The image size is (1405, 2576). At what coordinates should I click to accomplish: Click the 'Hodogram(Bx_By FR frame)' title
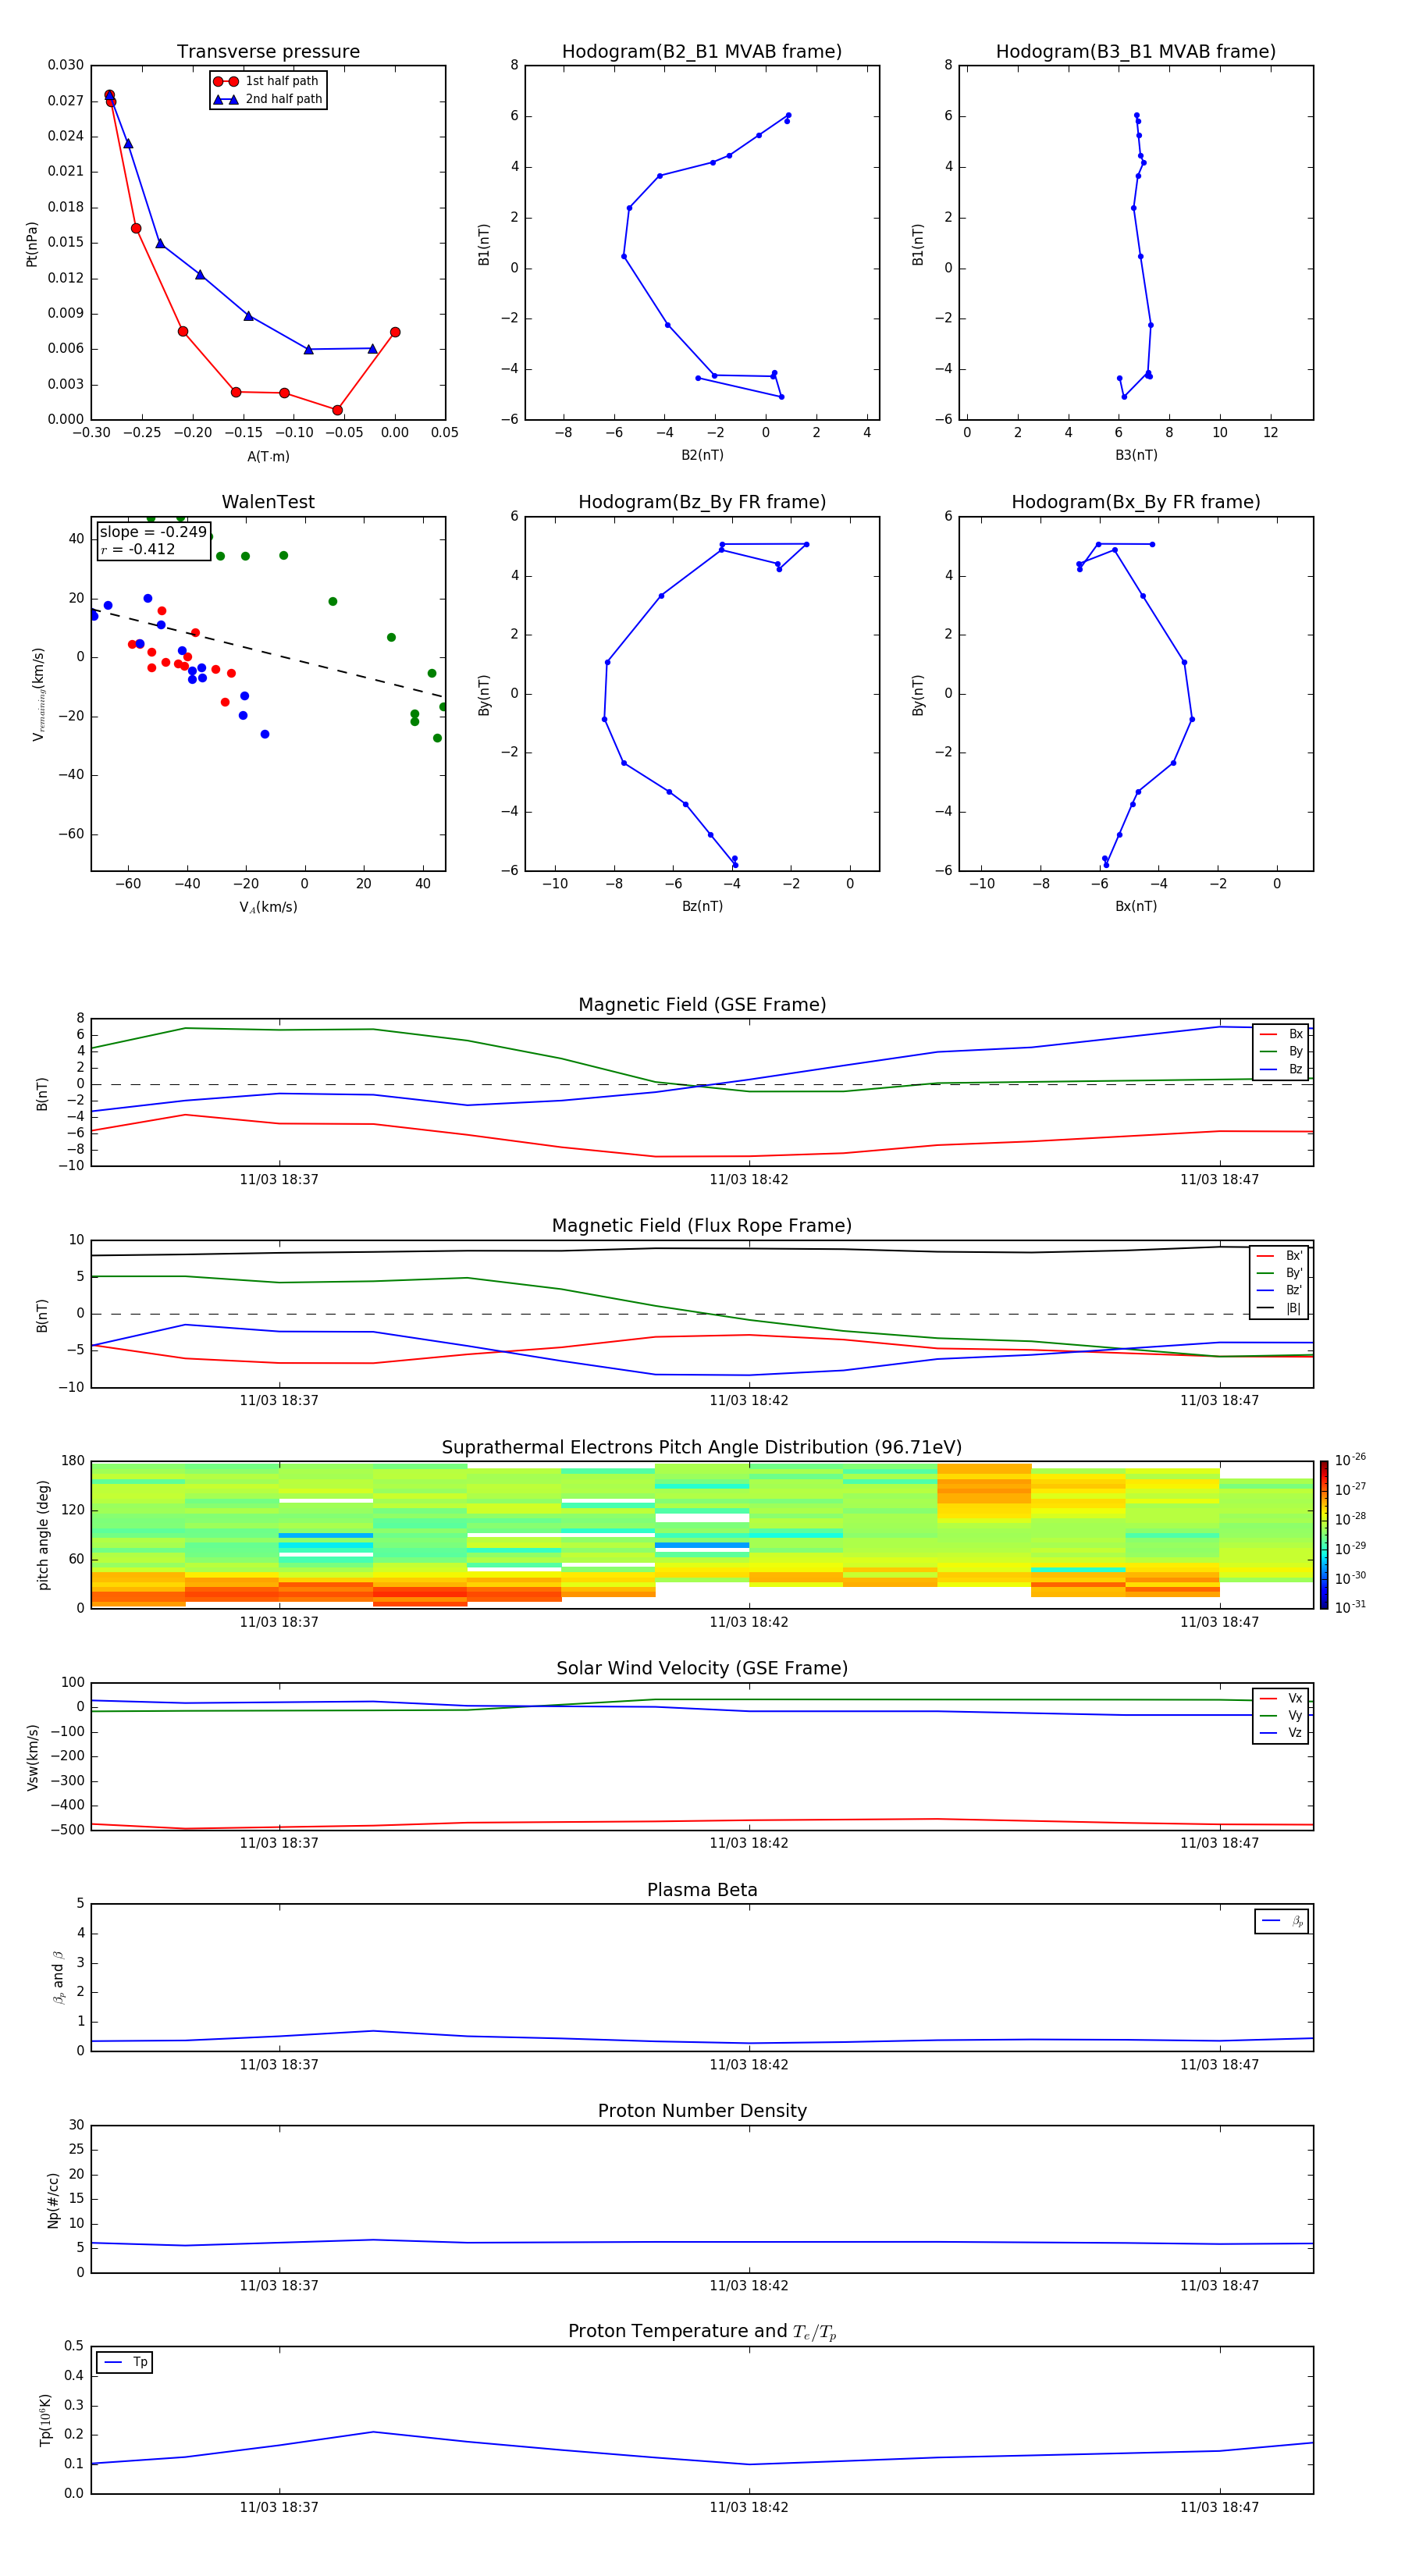click(1136, 502)
